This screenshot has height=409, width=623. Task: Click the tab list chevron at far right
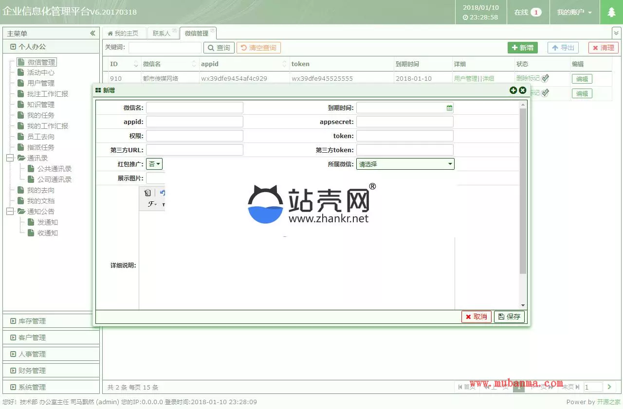click(616, 33)
